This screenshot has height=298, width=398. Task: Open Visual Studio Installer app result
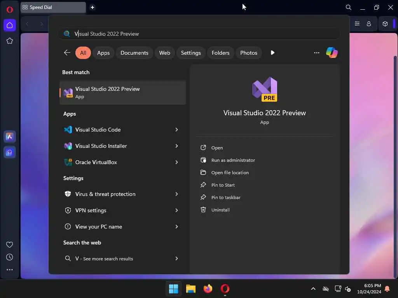tap(101, 146)
